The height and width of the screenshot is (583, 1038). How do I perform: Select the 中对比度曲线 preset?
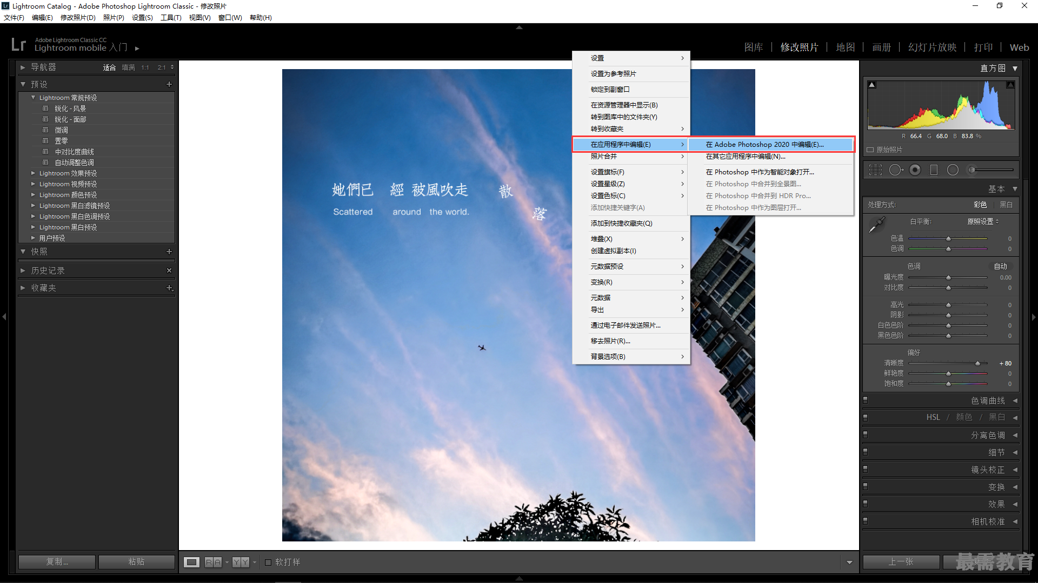[x=74, y=152]
